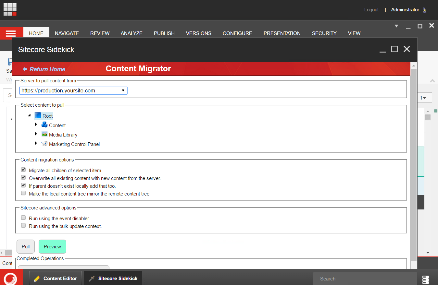The width and height of the screenshot is (438, 285).
Task: Open the PUBLISH ribbon tab
Action: (x=164, y=33)
